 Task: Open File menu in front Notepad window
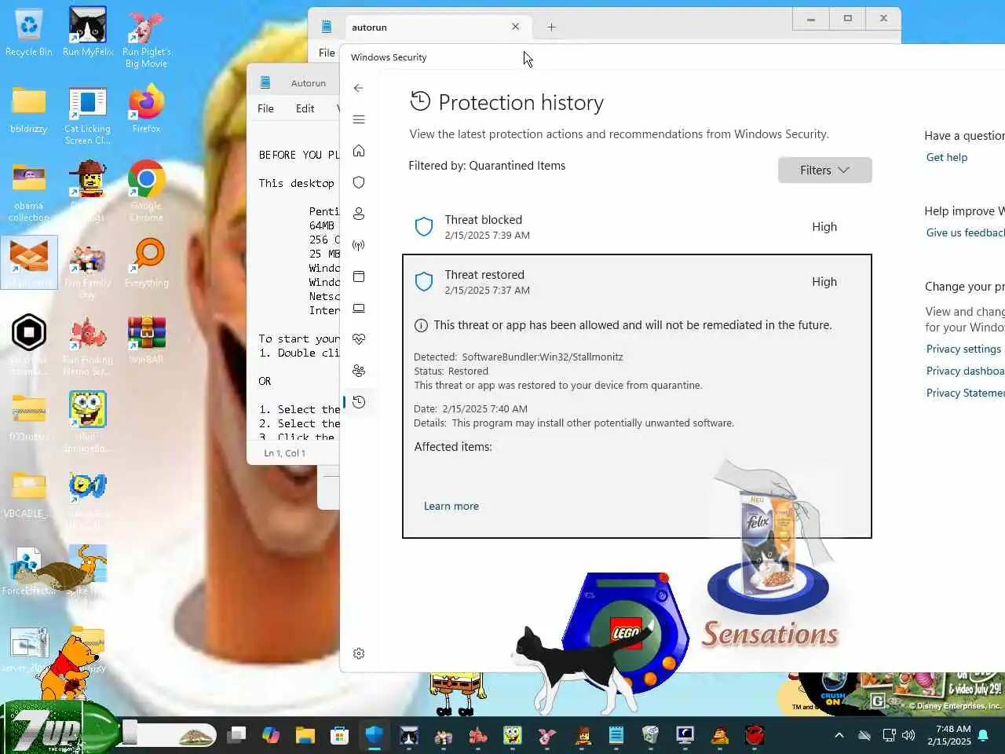point(327,53)
